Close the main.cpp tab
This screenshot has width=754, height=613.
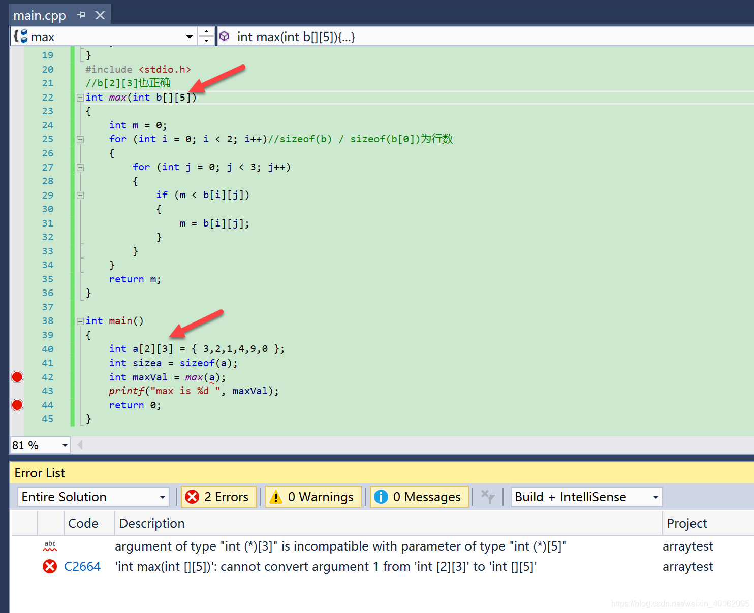point(100,15)
